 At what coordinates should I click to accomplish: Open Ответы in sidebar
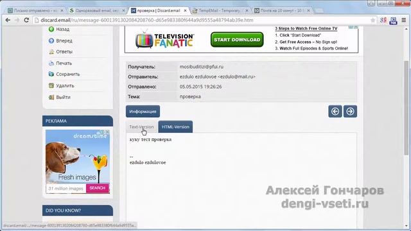tap(64, 52)
